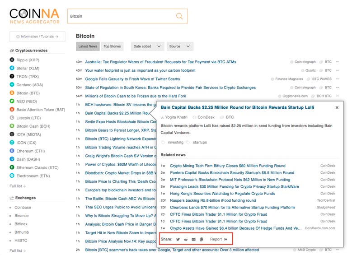
Task: Click the COINNA News Aggregator logo
Action: click(x=35, y=16)
